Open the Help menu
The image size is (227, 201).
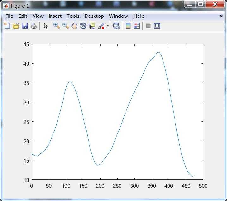coord(139,16)
